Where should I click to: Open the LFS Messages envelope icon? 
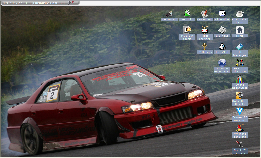point(240,46)
